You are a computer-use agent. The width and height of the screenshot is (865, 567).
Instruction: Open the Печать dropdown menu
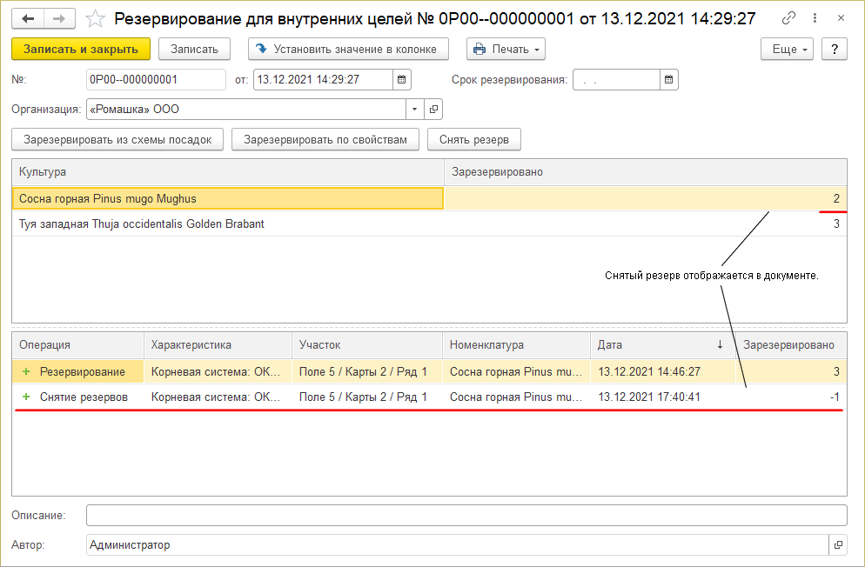click(x=506, y=50)
